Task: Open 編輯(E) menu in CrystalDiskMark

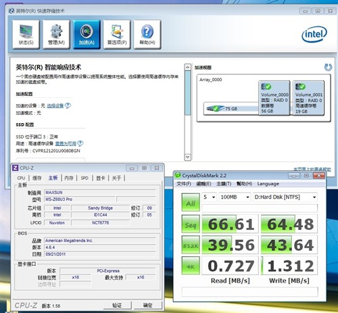Action: coord(203,184)
